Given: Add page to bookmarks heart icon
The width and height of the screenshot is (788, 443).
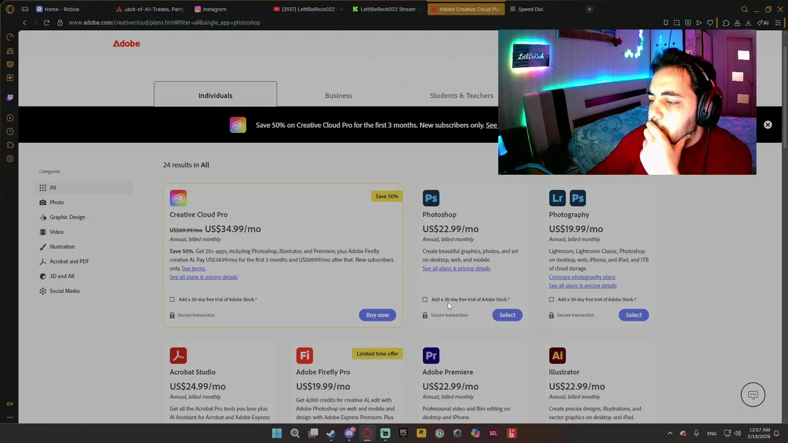Looking at the screenshot, I should point(710,23).
